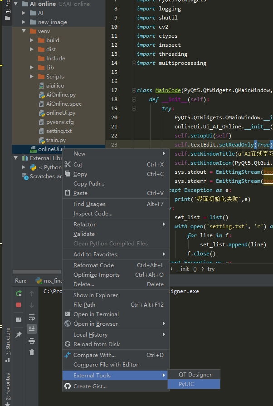Collapse the venv folder arrow

[x=24, y=31]
